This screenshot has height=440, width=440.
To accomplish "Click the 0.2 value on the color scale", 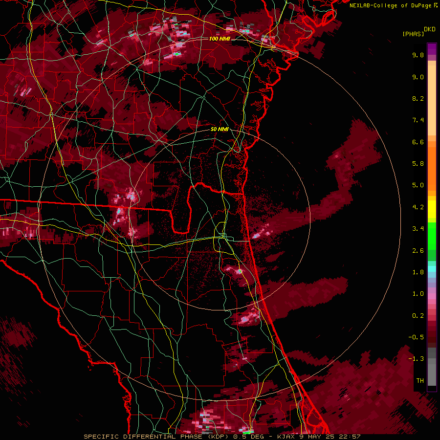I will (x=418, y=316).
